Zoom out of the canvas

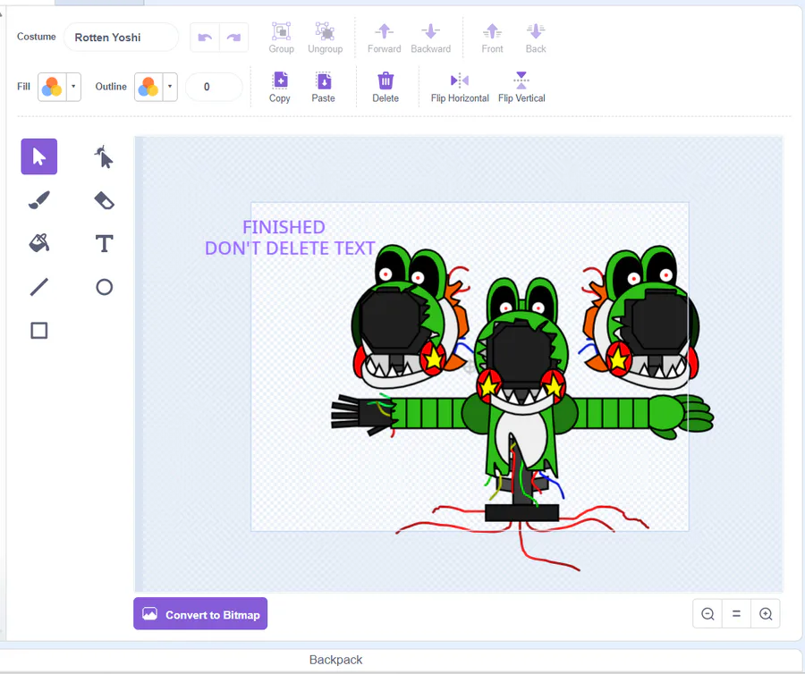click(x=708, y=613)
